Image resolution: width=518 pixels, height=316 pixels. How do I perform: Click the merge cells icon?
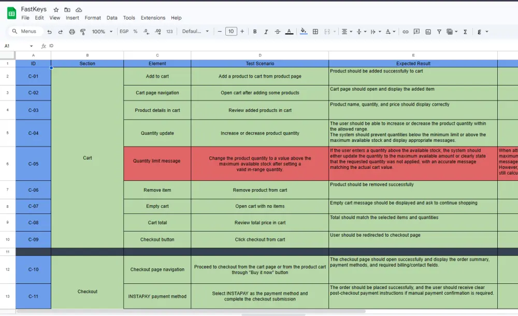[327, 32]
